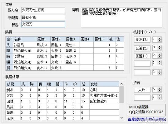Click the 孔 column header

[111, 39]
